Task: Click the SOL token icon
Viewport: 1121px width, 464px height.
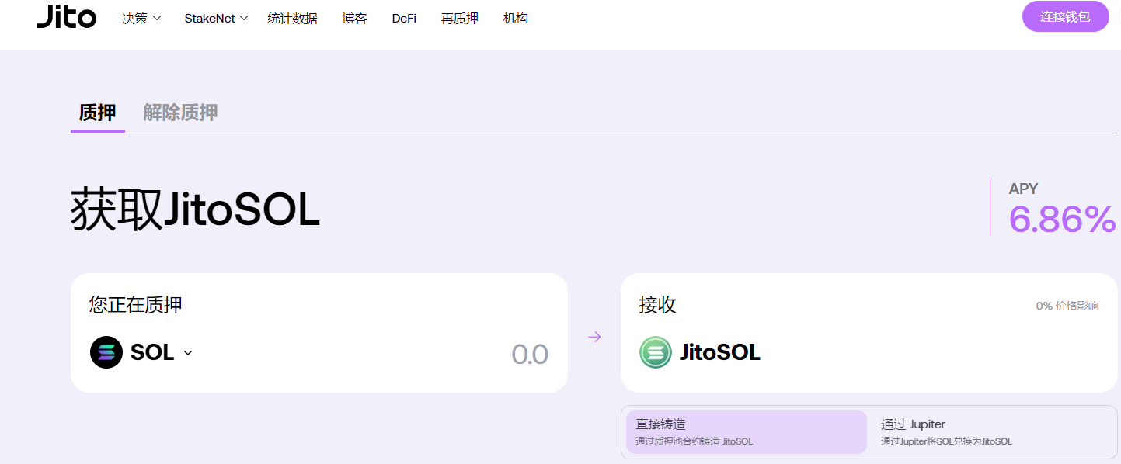Action: pos(106,352)
